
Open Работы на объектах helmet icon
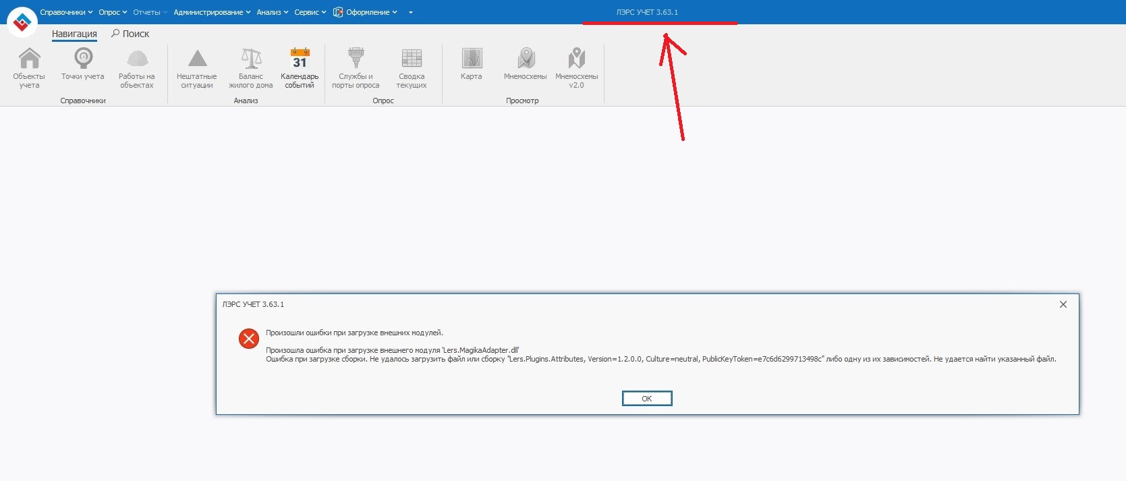click(137, 59)
